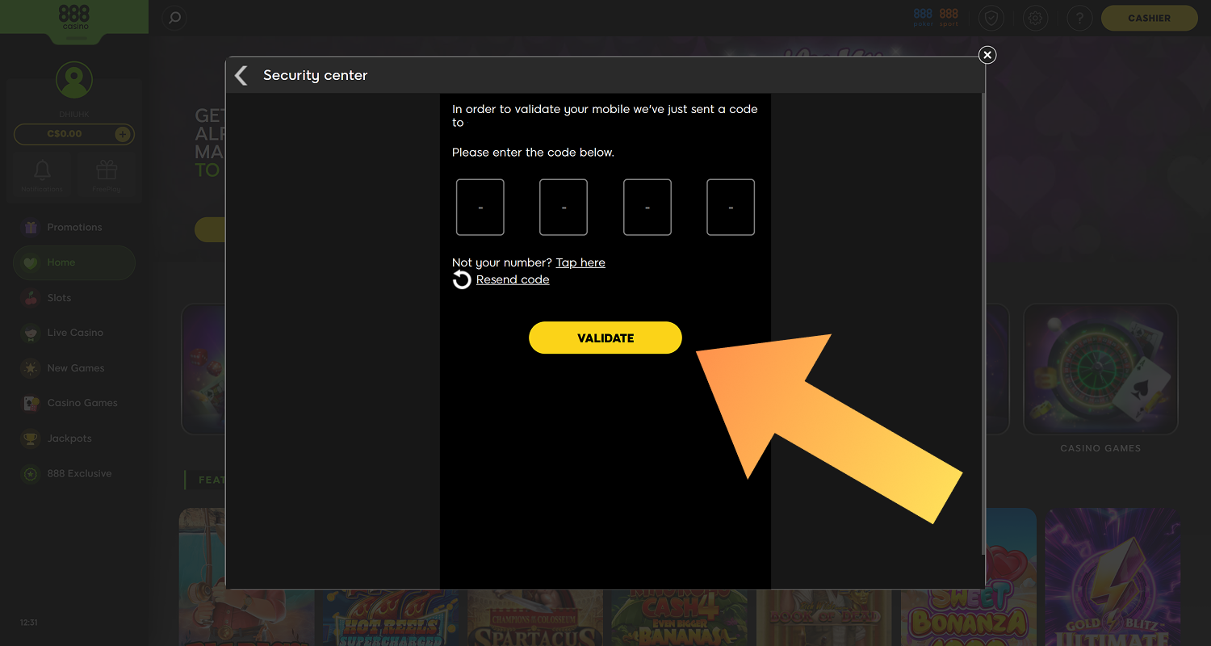Click the Resend code refresh icon

461,279
